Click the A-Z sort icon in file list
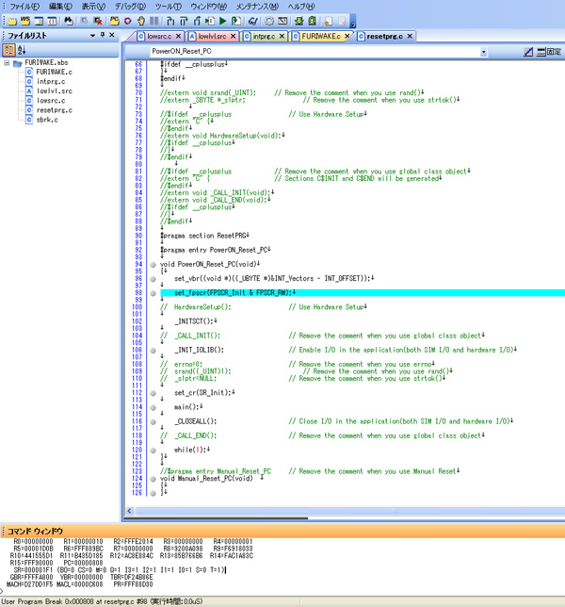The image size is (565, 607). tap(22, 50)
